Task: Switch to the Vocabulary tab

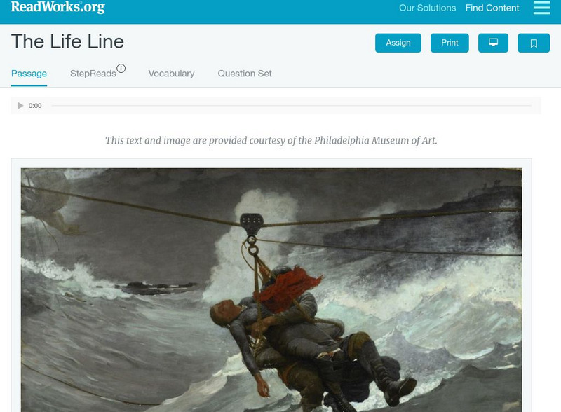Action: point(171,74)
